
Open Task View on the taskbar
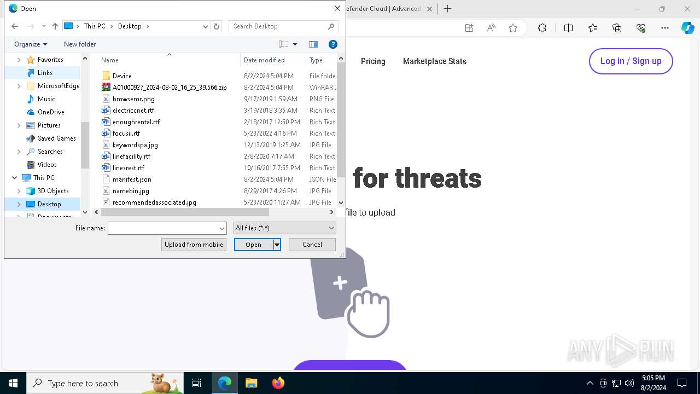pos(197,383)
